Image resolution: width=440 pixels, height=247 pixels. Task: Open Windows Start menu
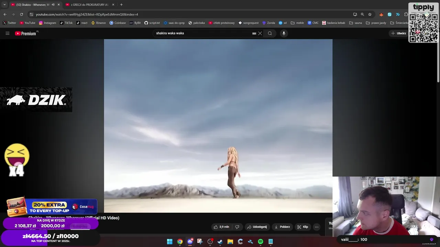pos(170,242)
